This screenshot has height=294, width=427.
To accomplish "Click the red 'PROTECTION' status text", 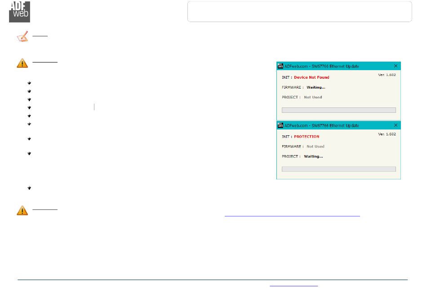I will [x=307, y=137].
